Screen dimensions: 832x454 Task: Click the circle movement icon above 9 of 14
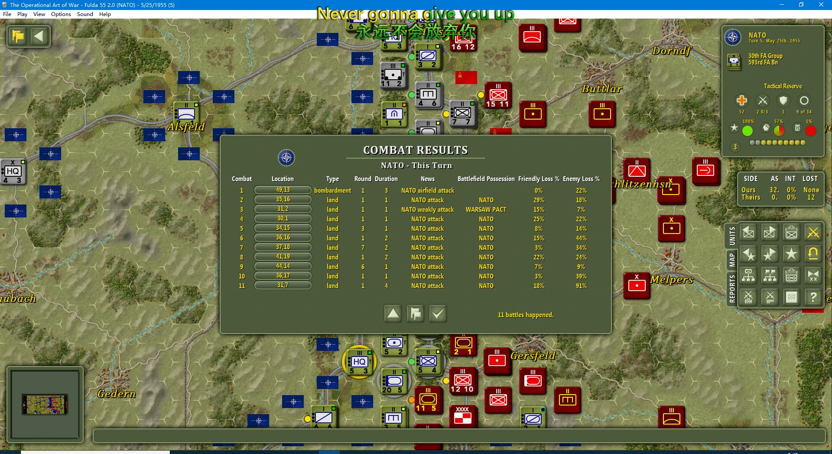[x=804, y=101]
